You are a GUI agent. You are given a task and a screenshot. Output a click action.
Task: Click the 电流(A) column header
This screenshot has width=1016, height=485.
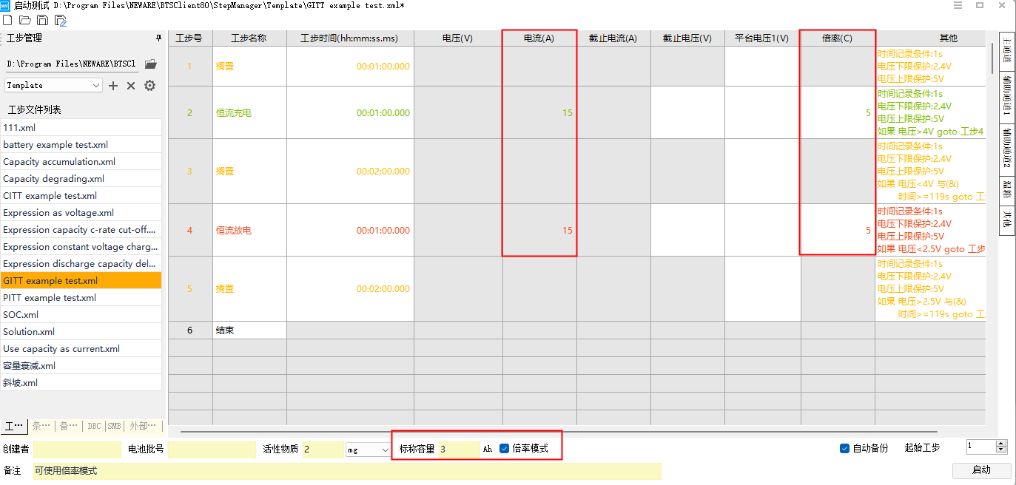tap(539, 38)
